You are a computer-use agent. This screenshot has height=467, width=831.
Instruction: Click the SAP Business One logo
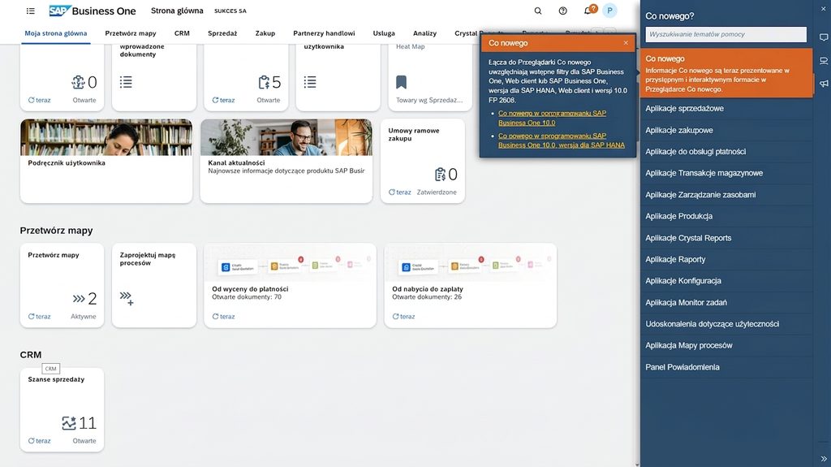pyautogui.click(x=93, y=11)
